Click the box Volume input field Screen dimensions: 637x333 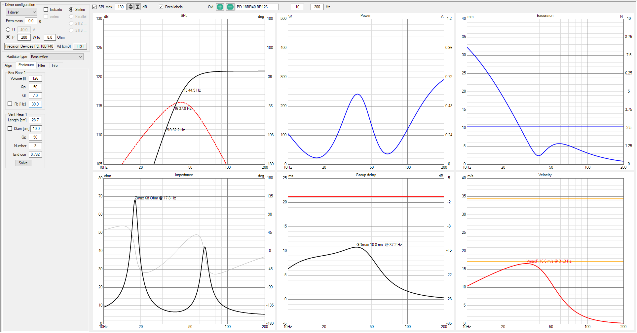pos(35,78)
